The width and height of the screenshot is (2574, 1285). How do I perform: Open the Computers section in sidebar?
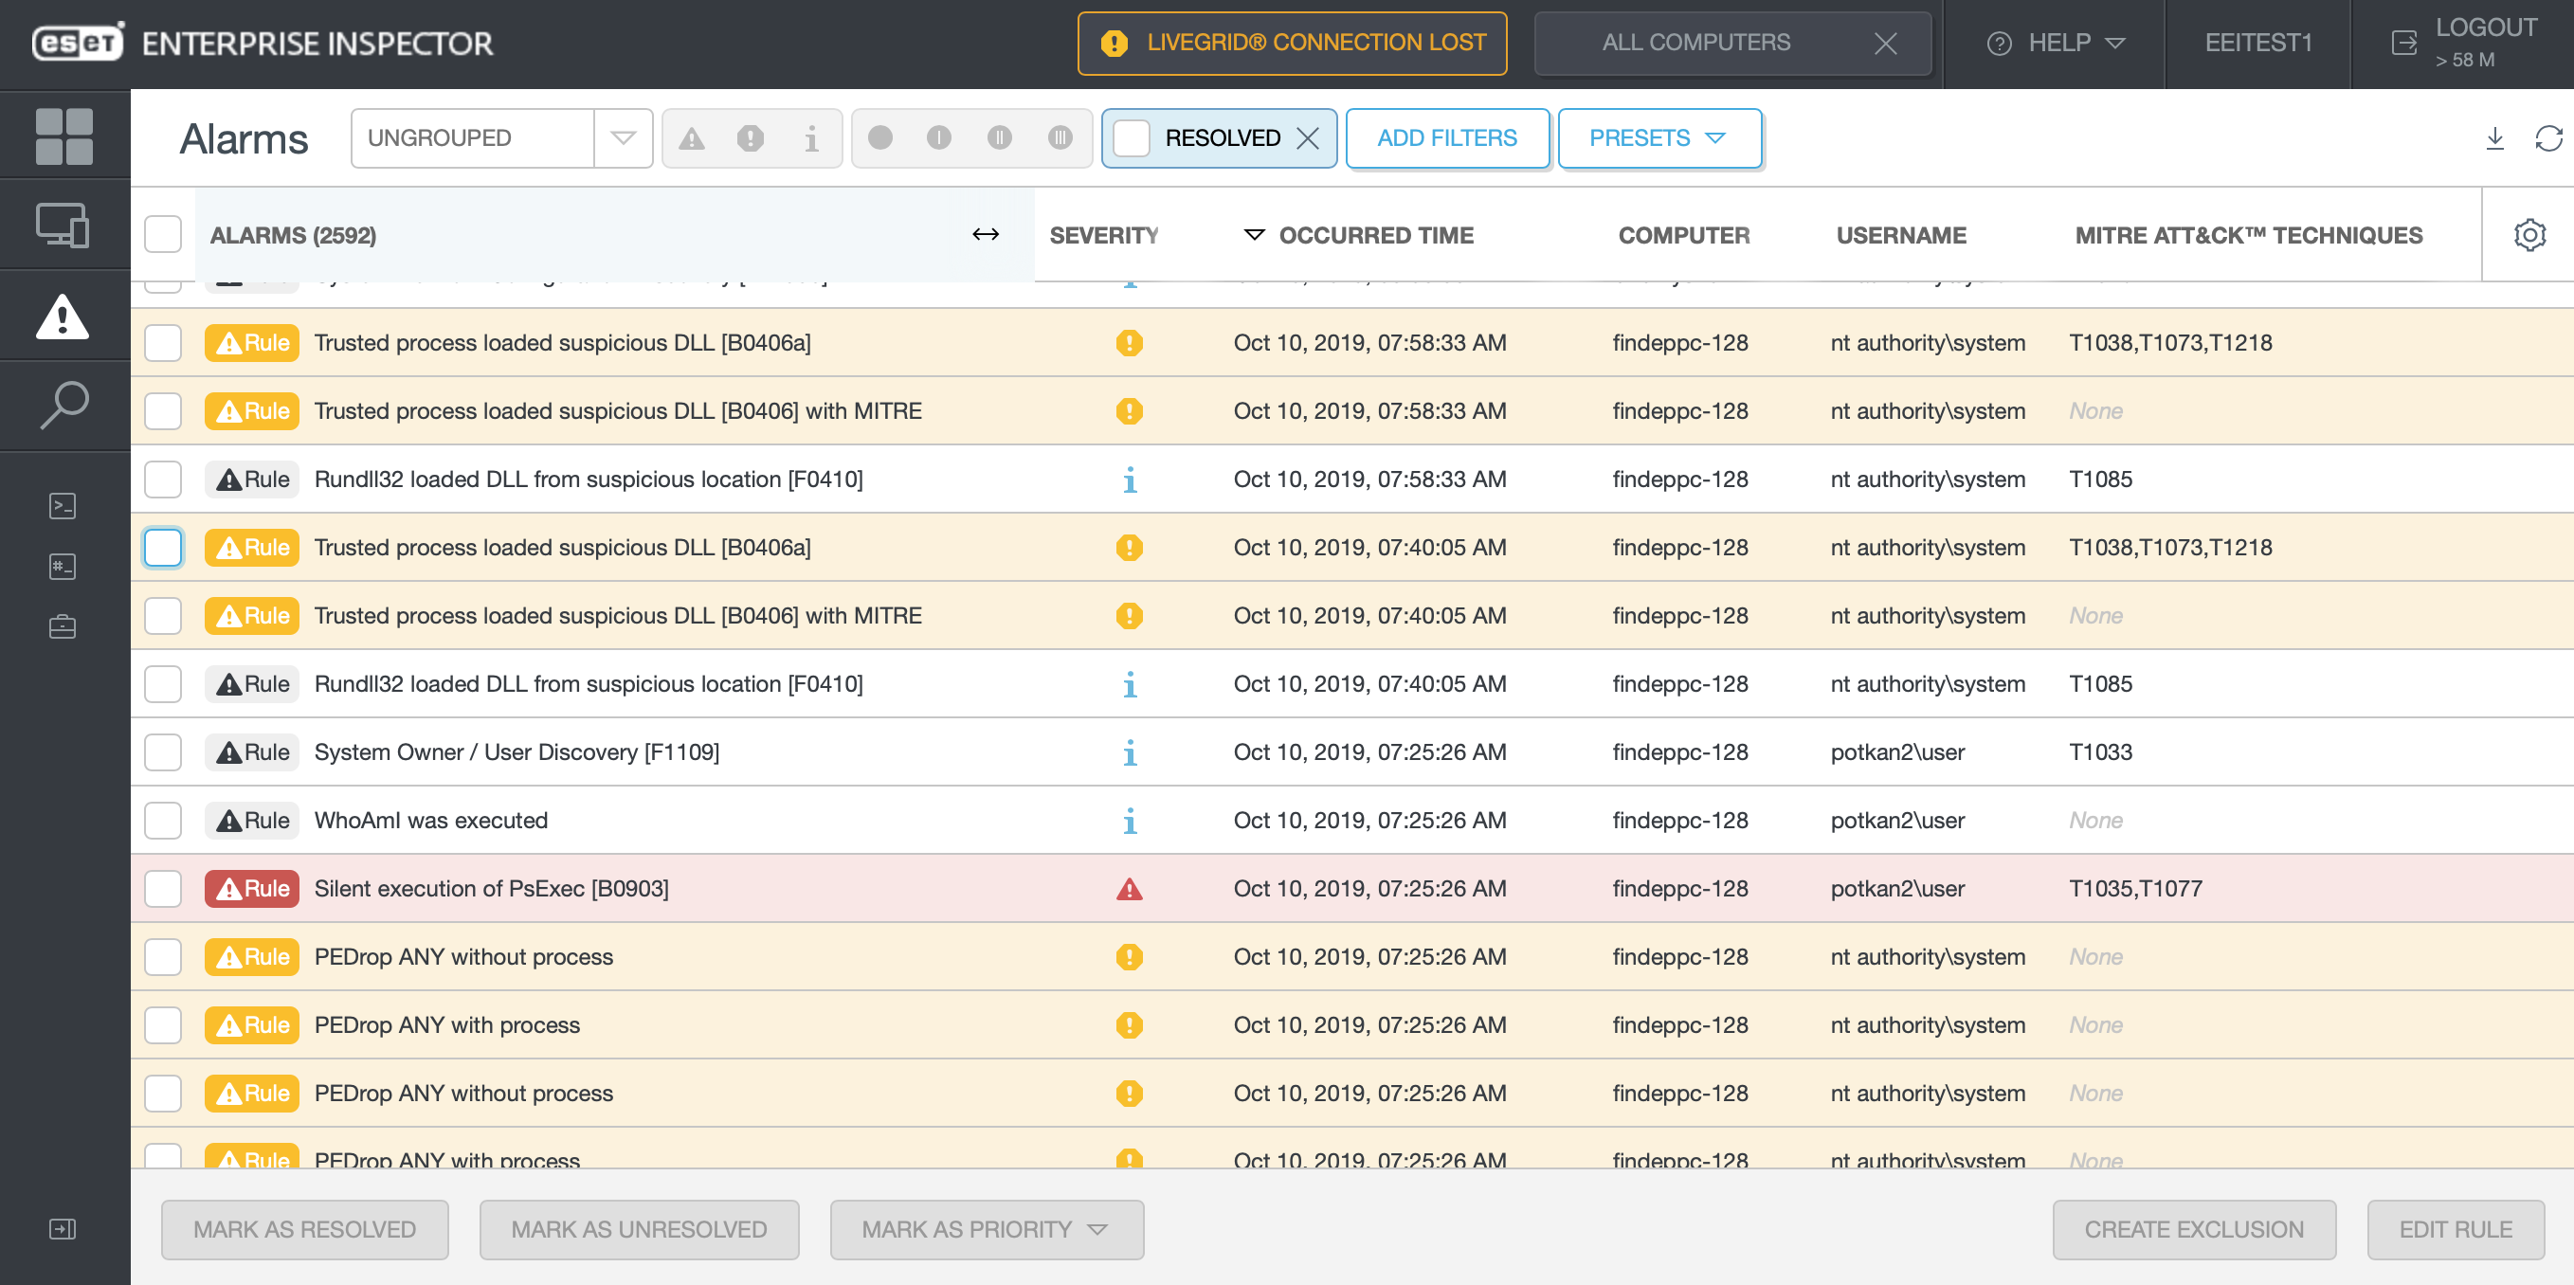point(63,226)
